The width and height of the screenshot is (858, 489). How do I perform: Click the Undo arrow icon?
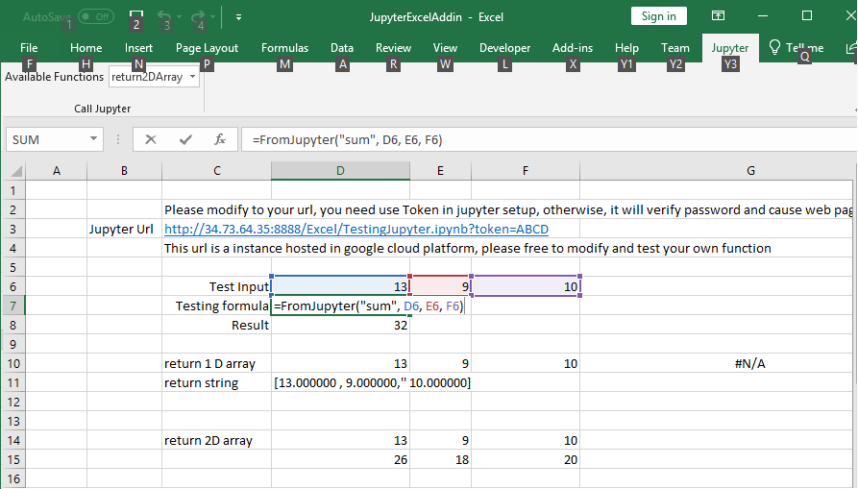164,16
